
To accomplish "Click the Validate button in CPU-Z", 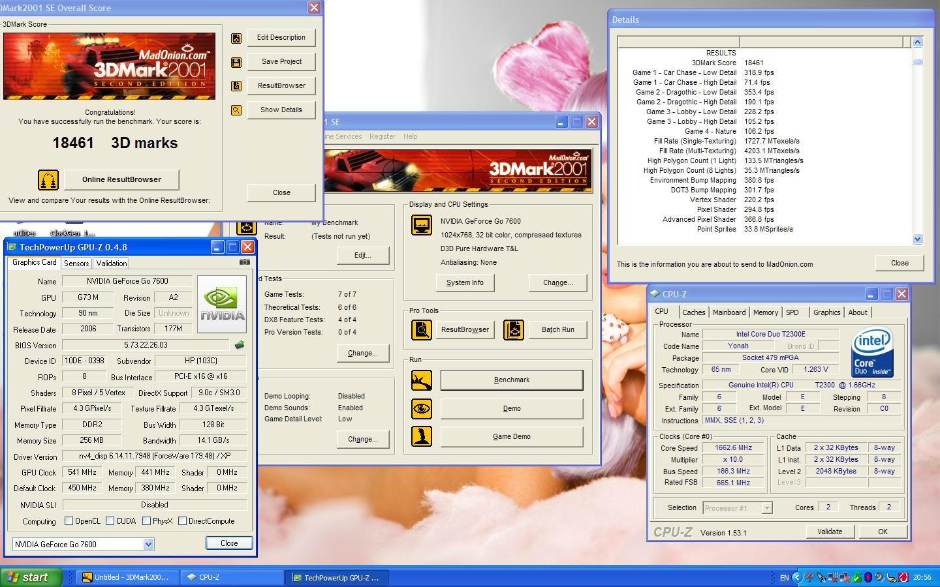I will click(x=830, y=532).
